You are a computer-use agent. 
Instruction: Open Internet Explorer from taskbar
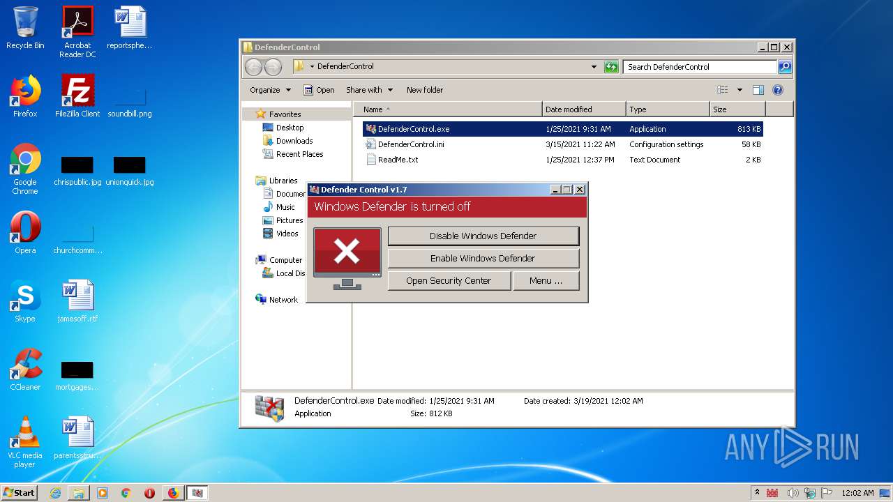(55, 493)
